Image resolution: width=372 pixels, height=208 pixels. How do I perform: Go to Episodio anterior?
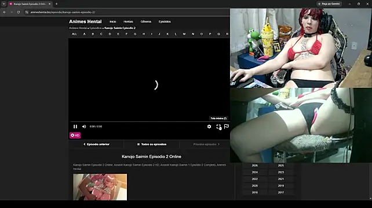click(96, 144)
